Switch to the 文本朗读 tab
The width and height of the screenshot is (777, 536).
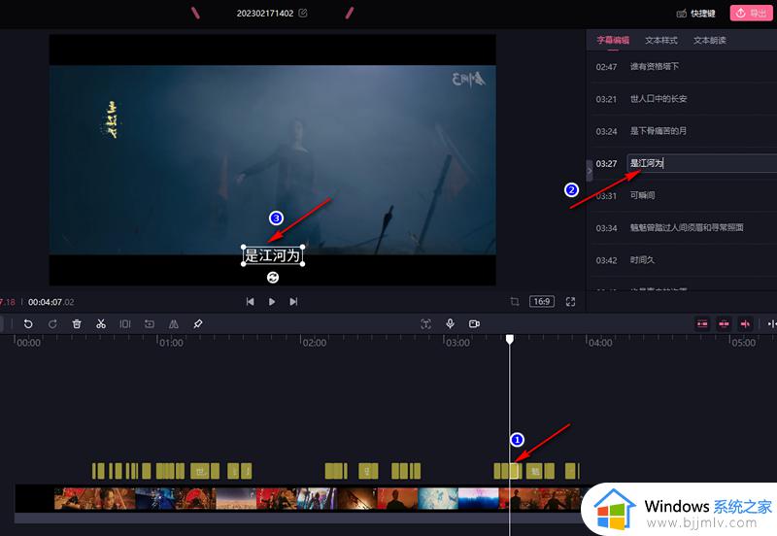710,40
